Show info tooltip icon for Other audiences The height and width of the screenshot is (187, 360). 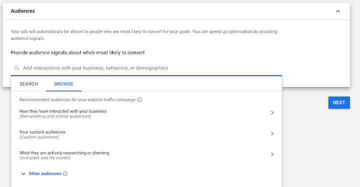(65, 173)
